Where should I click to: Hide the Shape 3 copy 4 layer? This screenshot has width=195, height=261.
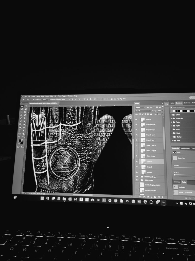tap(136, 125)
